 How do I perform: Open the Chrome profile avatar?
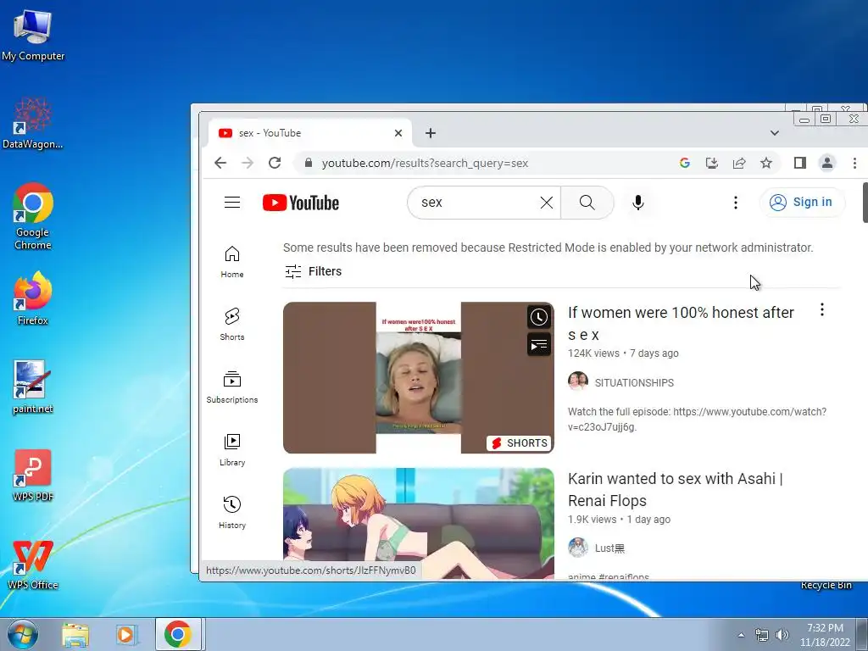tap(827, 163)
